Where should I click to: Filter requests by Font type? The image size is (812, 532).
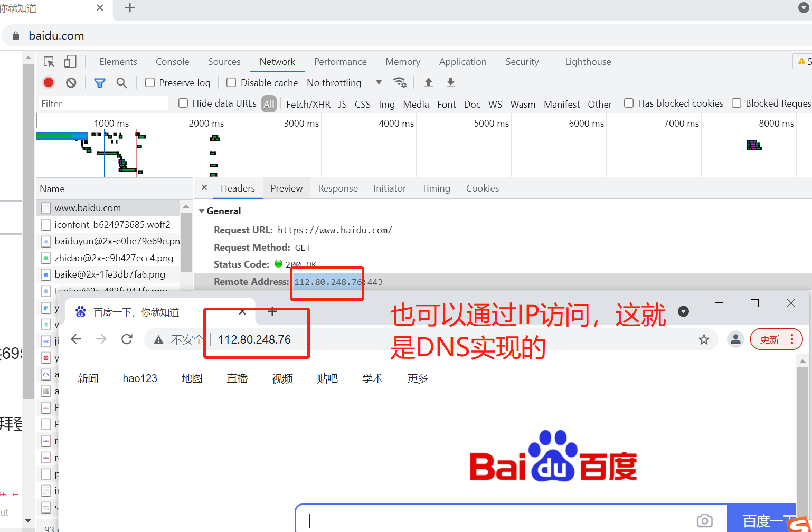pos(447,104)
